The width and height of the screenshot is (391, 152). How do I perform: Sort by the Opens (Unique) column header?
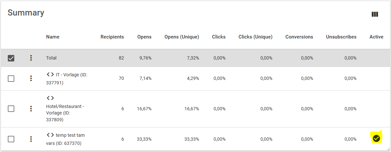[182, 37]
